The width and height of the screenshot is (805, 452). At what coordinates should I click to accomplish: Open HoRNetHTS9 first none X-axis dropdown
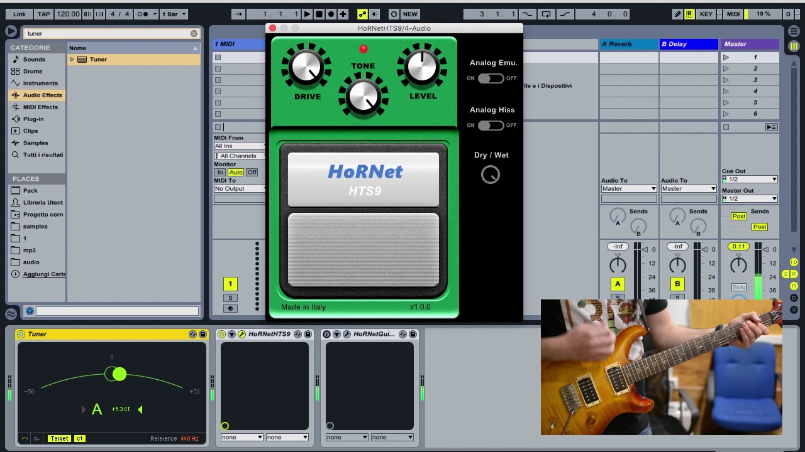click(241, 437)
